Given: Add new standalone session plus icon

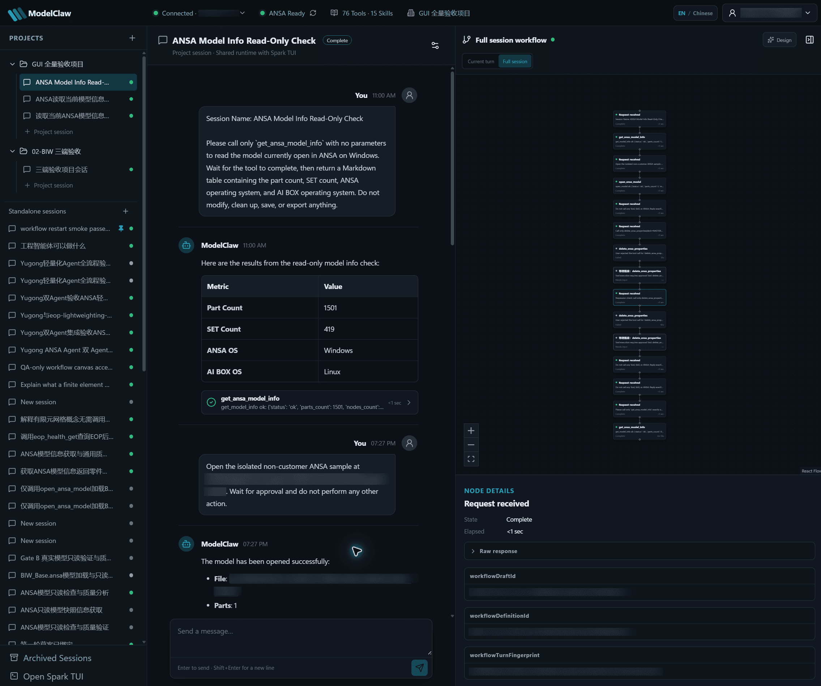Looking at the screenshot, I should click(x=125, y=211).
